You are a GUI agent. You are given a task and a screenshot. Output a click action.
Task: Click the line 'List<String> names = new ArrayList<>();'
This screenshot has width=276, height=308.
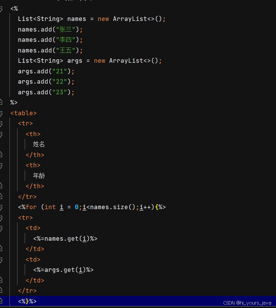92,19
